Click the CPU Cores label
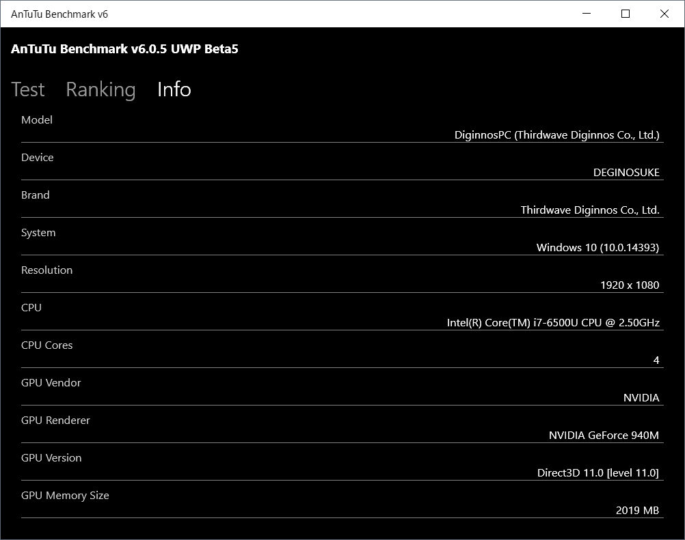The image size is (685, 540). (46, 345)
